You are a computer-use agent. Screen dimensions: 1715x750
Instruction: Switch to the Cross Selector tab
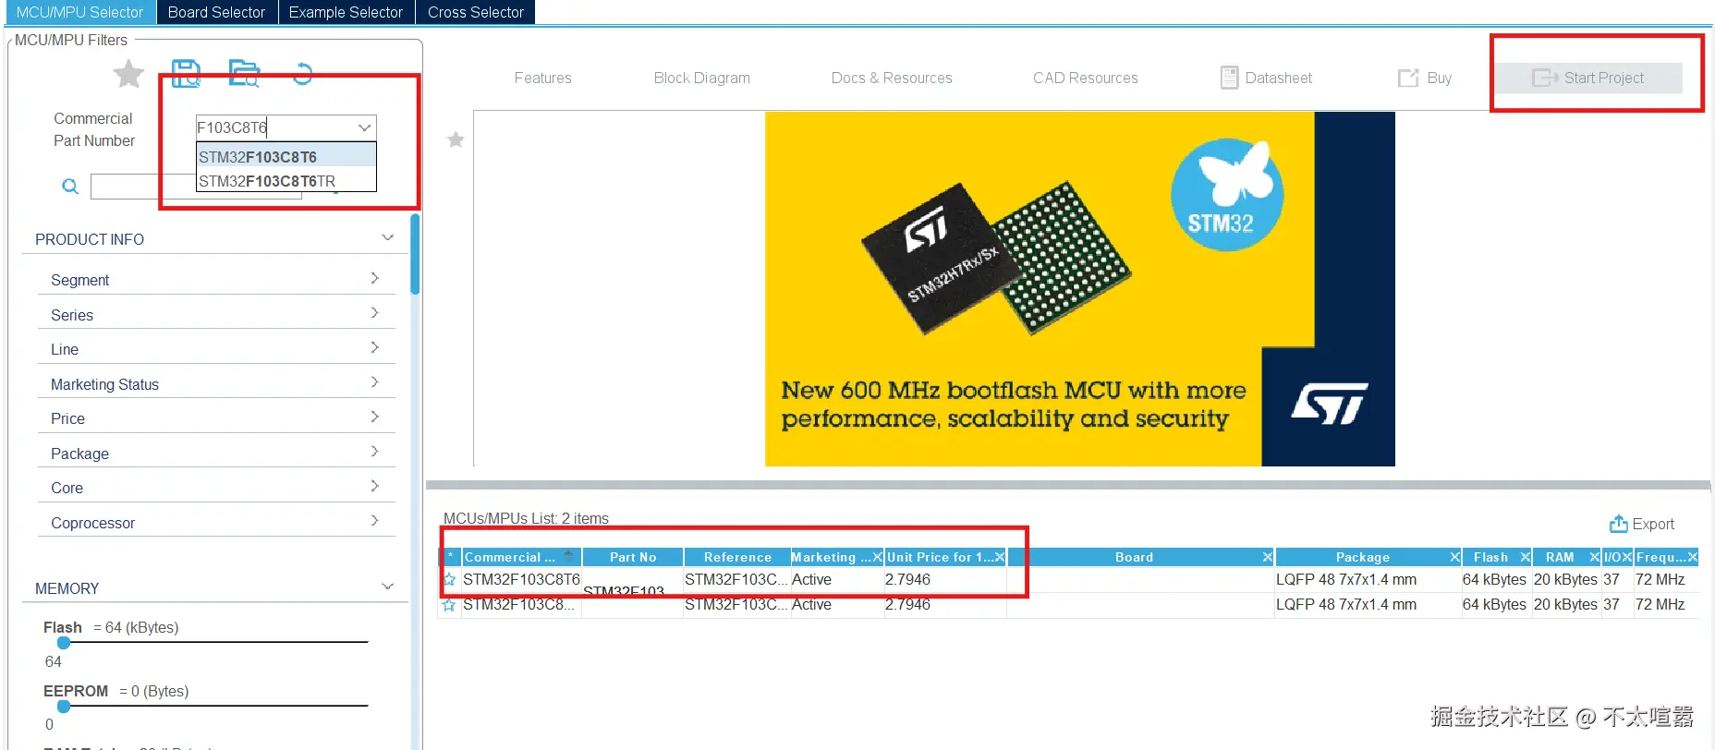pos(476,12)
